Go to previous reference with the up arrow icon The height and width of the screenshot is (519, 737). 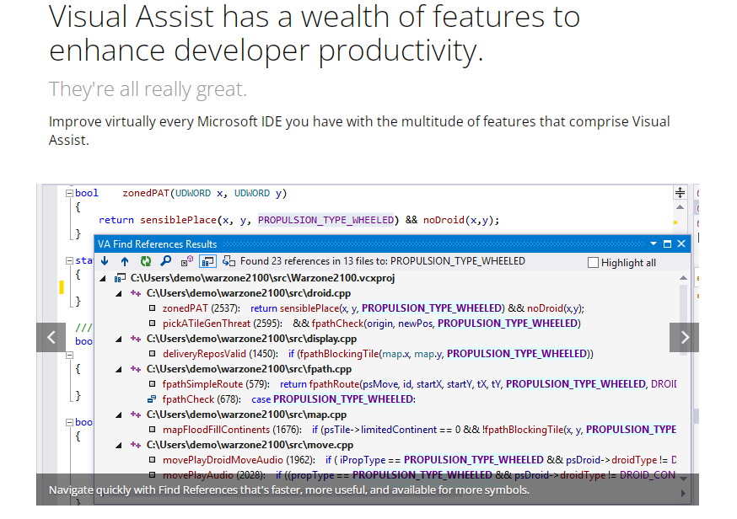coord(125,260)
